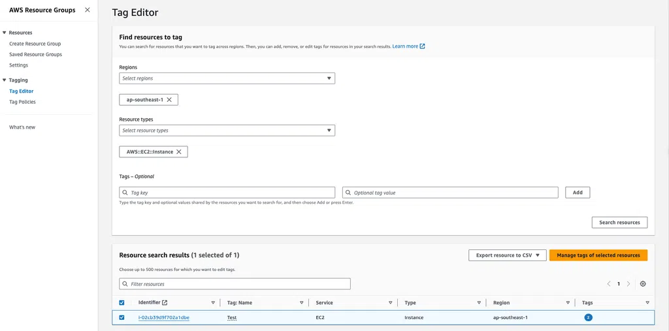Toggle the select-all checkbox in table header
Image resolution: width=669 pixels, height=331 pixels.
tap(122, 302)
